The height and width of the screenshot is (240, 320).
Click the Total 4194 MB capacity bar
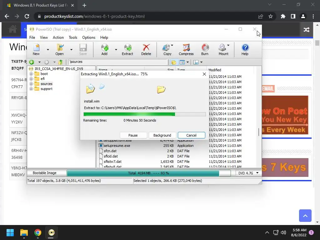(148, 173)
